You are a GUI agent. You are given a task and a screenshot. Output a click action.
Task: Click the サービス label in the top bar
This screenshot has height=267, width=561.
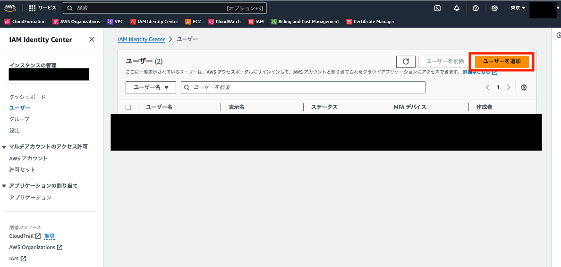tap(47, 8)
